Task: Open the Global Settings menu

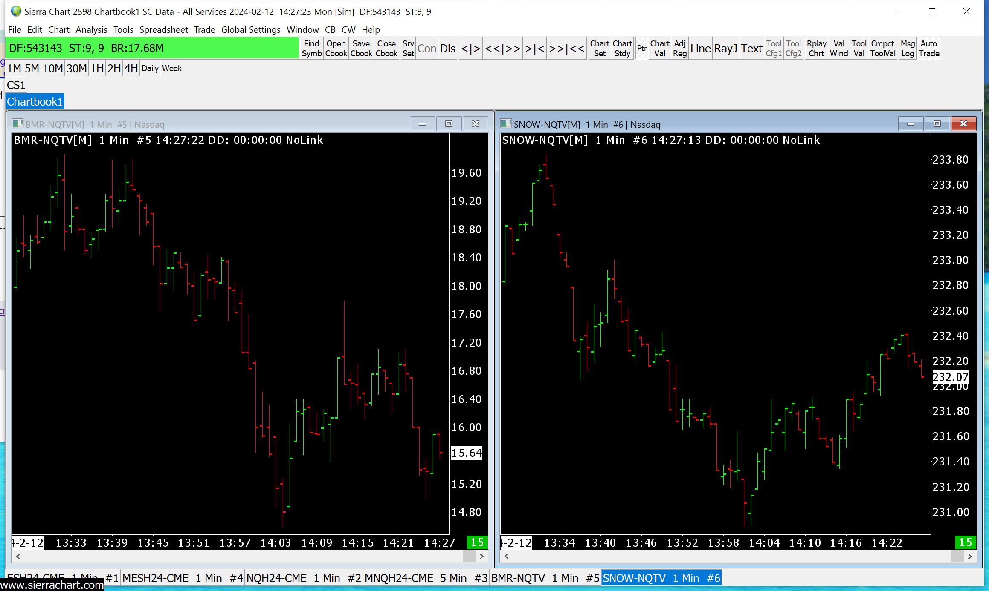Action: click(x=250, y=29)
